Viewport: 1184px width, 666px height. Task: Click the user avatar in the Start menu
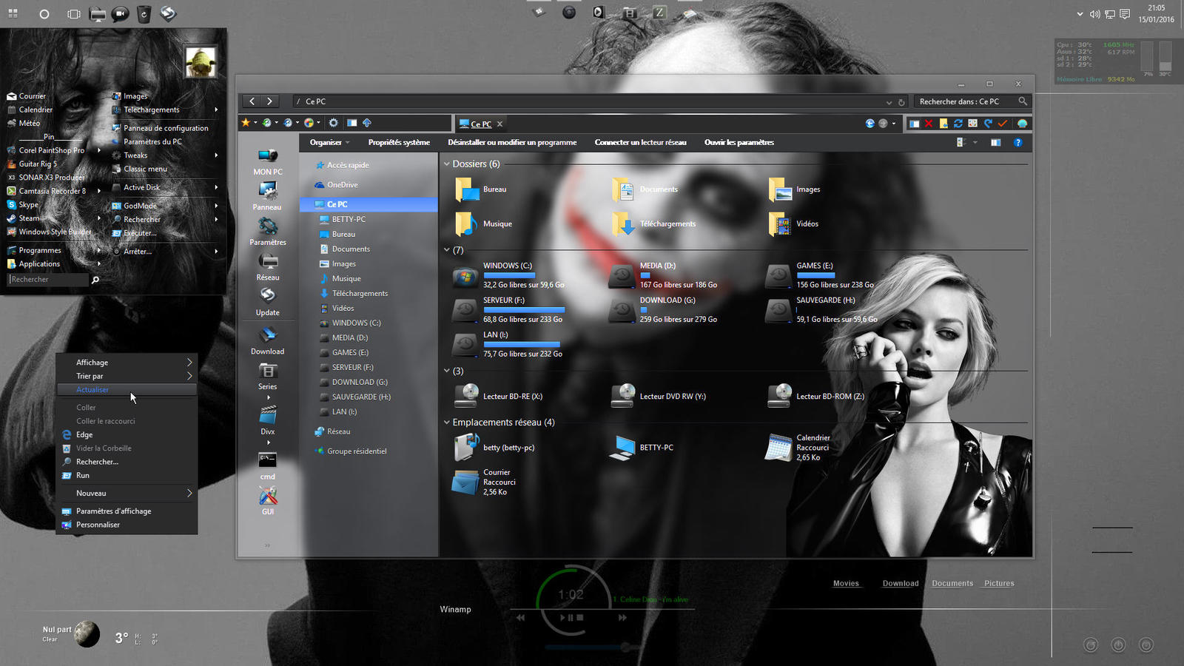(201, 62)
